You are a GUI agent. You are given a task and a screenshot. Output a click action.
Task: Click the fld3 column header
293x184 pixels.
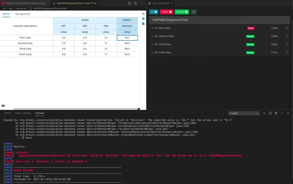(106, 26)
